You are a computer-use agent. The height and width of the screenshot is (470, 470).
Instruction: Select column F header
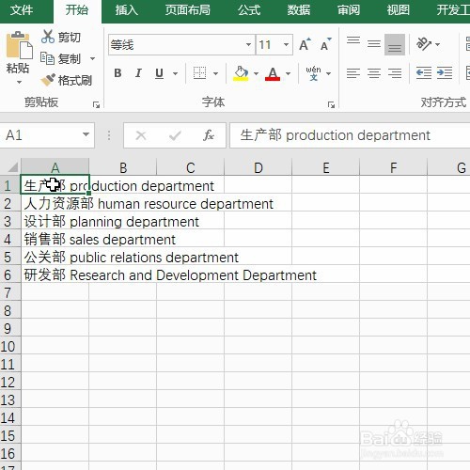point(394,167)
